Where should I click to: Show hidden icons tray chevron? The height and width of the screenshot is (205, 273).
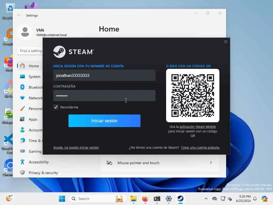206,199
